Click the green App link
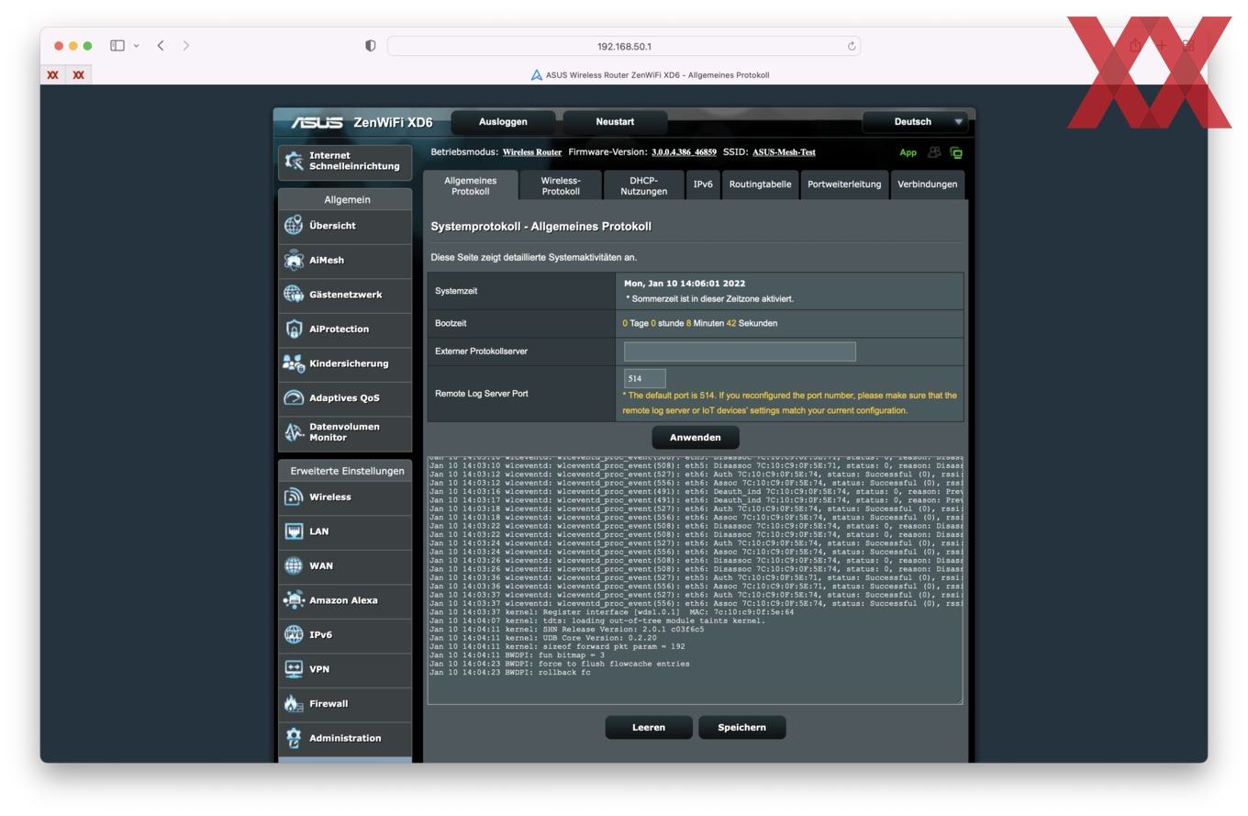Viewport: 1248px width, 816px height. tap(908, 152)
